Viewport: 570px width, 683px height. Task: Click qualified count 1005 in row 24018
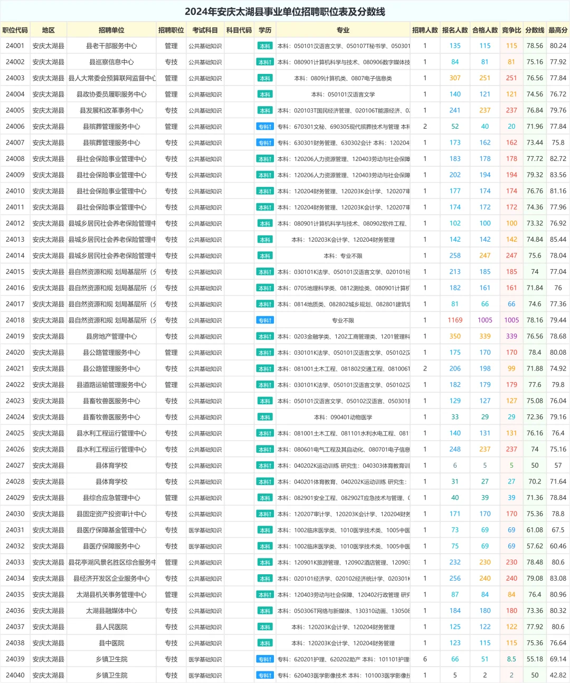coord(485,320)
